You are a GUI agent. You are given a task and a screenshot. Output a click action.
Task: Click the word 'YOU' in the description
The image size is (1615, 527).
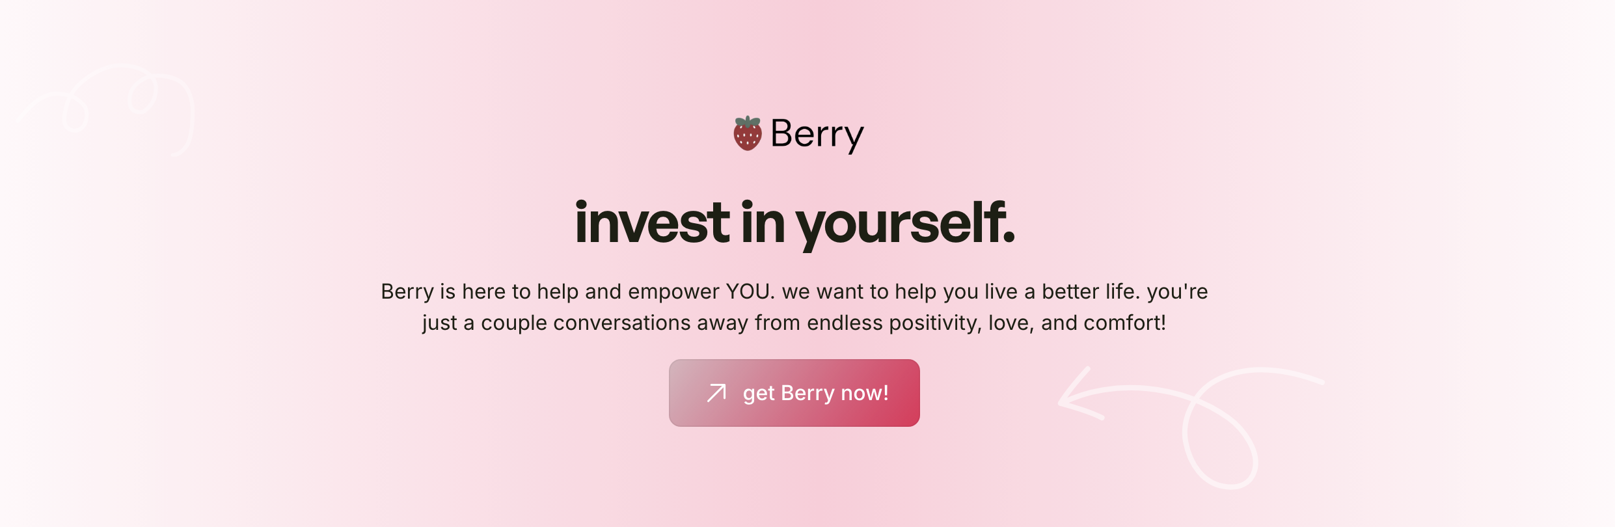[747, 292]
